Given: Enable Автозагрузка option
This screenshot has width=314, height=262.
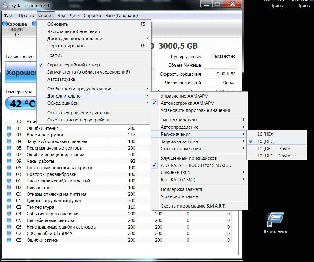Looking at the screenshot, I should pos(94,79).
